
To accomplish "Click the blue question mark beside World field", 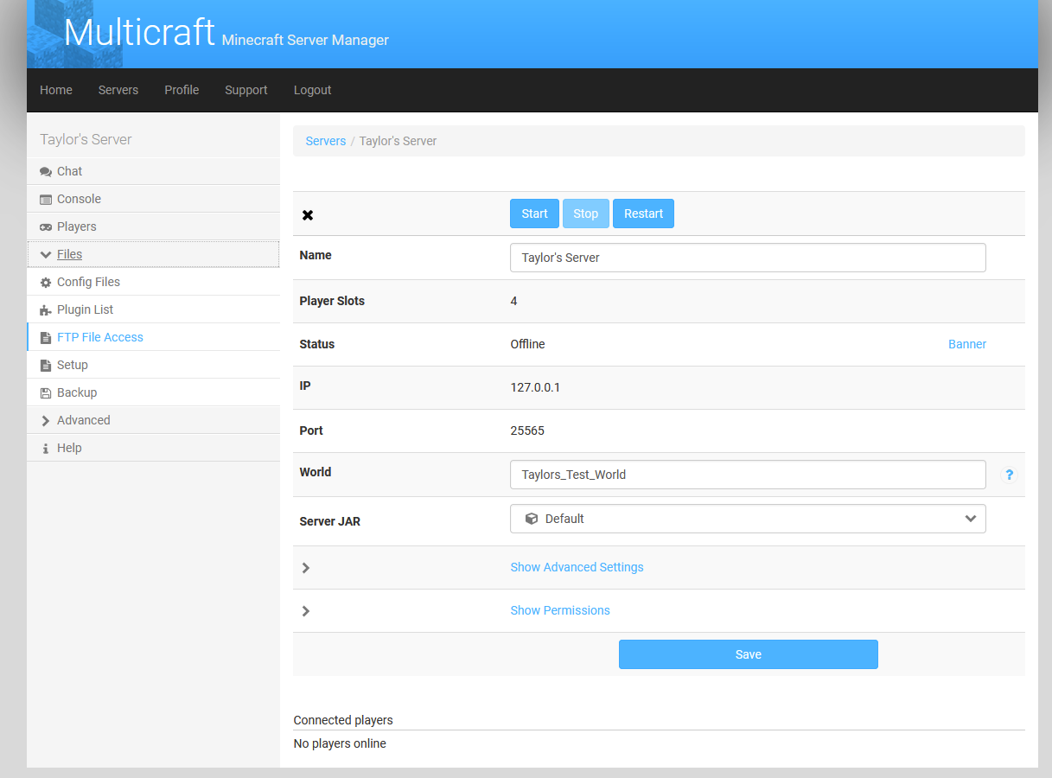I will coord(1009,475).
